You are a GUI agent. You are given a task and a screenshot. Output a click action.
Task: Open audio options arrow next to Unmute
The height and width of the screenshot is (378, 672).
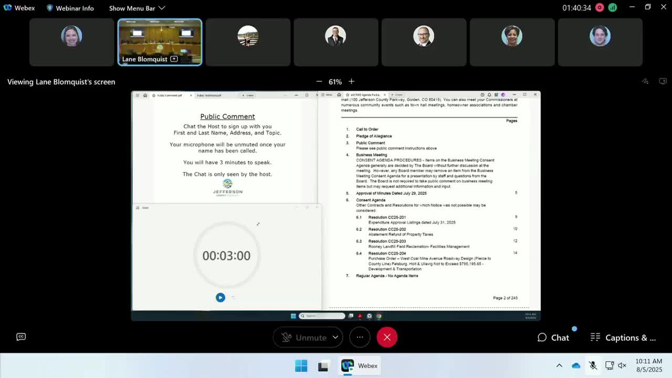pyautogui.click(x=336, y=337)
